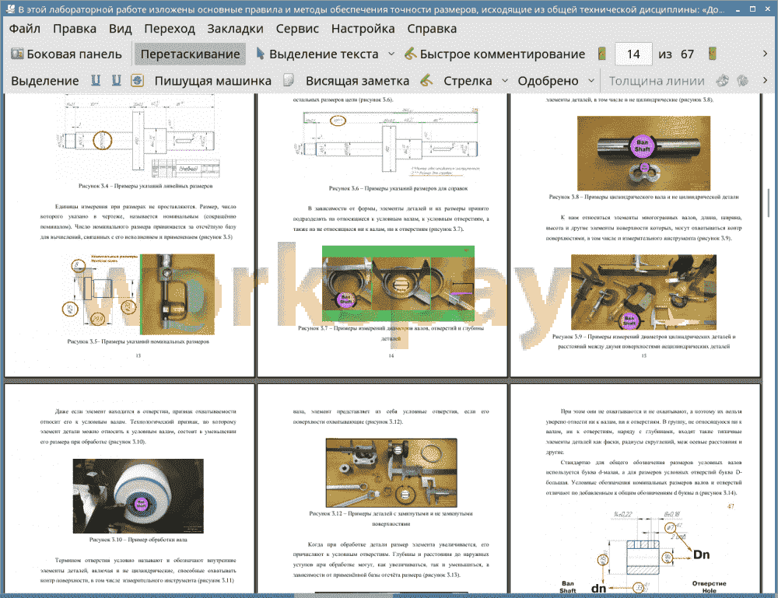Click the total page count 67
The height and width of the screenshot is (598, 778).
(x=687, y=54)
